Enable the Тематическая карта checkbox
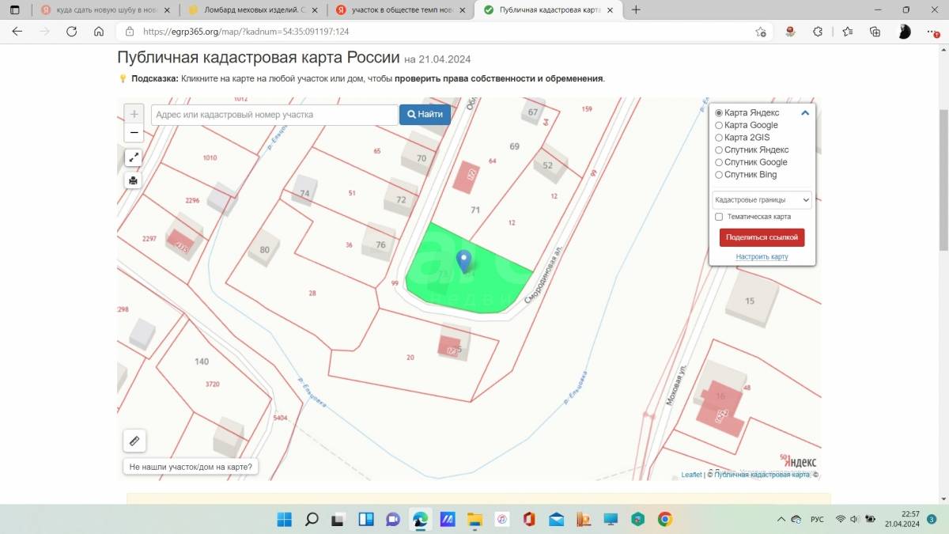 719,217
